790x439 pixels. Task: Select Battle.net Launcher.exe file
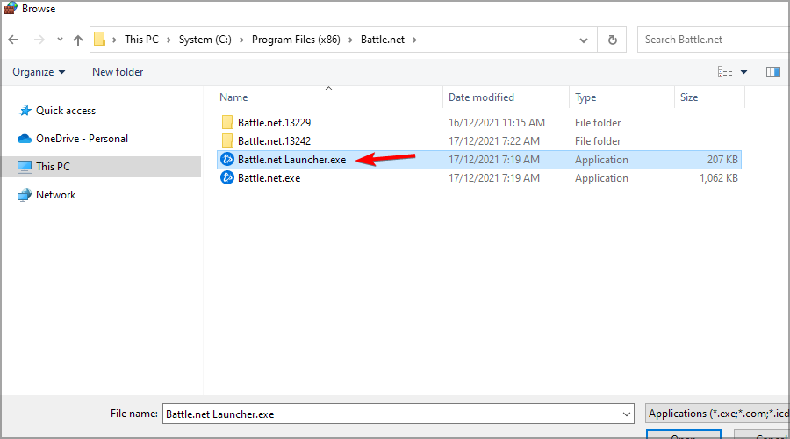click(x=291, y=160)
